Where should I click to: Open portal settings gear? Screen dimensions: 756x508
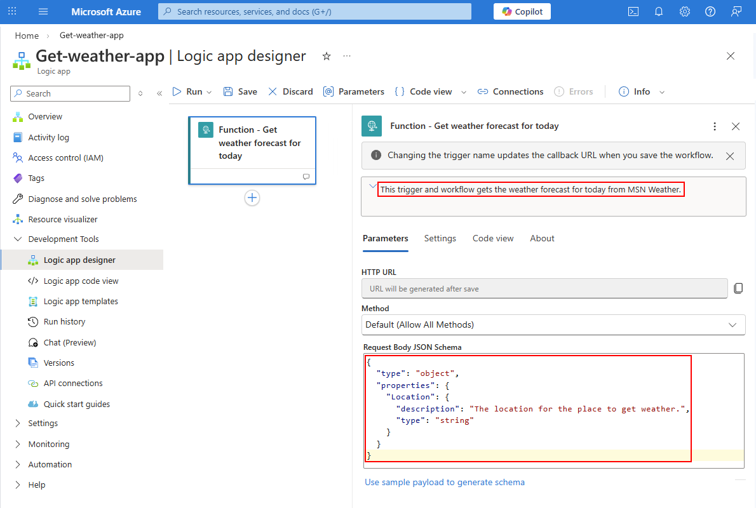[x=685, y=11]
